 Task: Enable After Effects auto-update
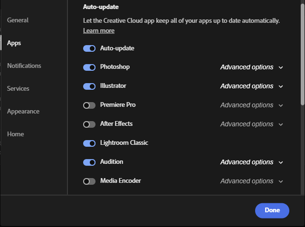[89, 124]
